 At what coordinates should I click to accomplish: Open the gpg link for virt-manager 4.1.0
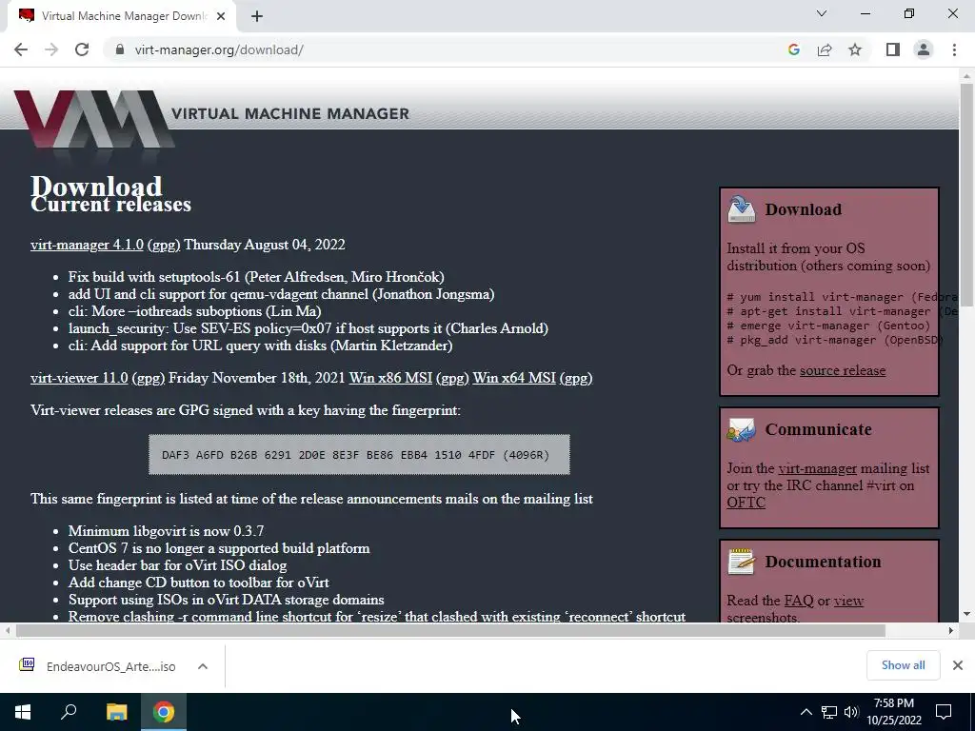[164, 245]
